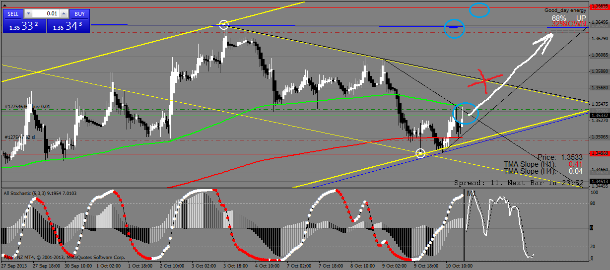
Task: Focus the 0.01 trade volume field
Action: (x=46, y=14)
